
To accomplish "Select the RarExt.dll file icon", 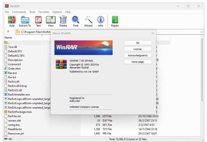I will 6,81.
